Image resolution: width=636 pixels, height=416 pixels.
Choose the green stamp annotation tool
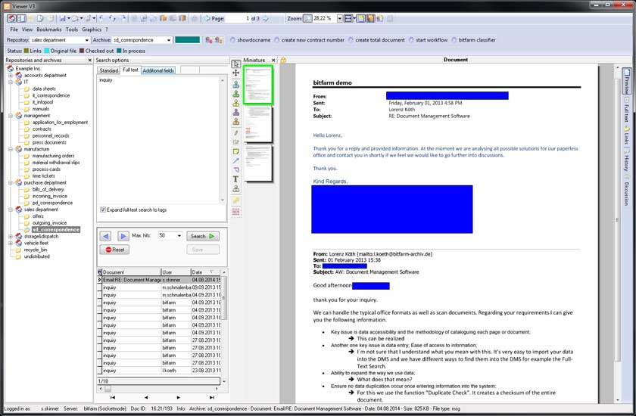[x=235, y=94]
